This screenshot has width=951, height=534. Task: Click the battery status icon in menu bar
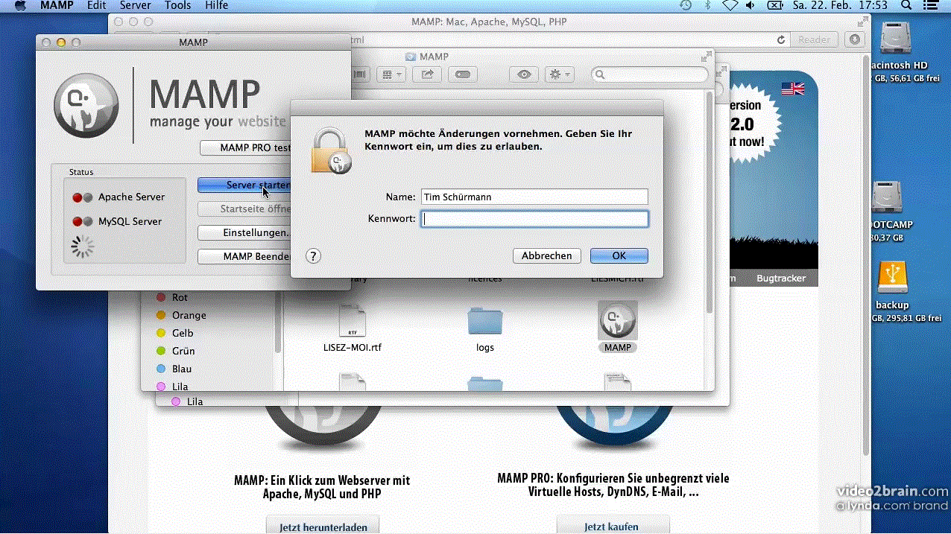[775, 6]
